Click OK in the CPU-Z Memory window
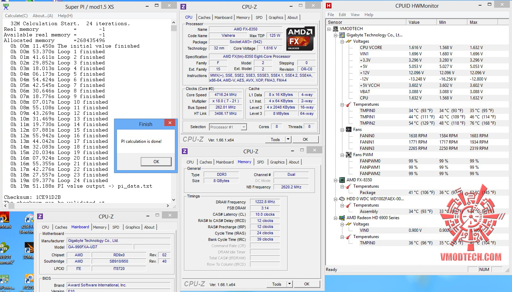The height and width of the screenshot is (292, 512). pos(307,284)
